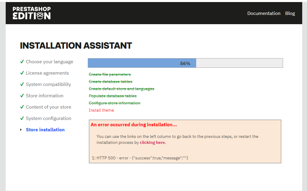Go to the Store information step
307x191 pixels.
(x=45, y=96)
